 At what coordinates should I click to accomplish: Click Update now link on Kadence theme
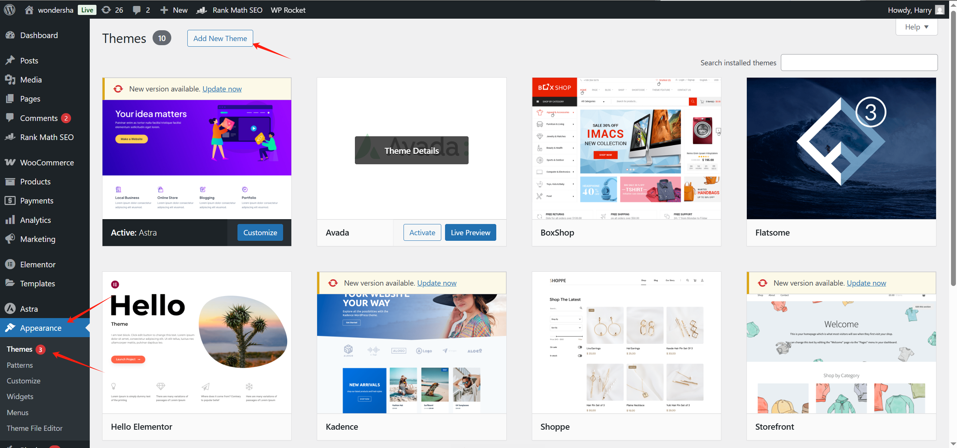(x=436, y=283)
